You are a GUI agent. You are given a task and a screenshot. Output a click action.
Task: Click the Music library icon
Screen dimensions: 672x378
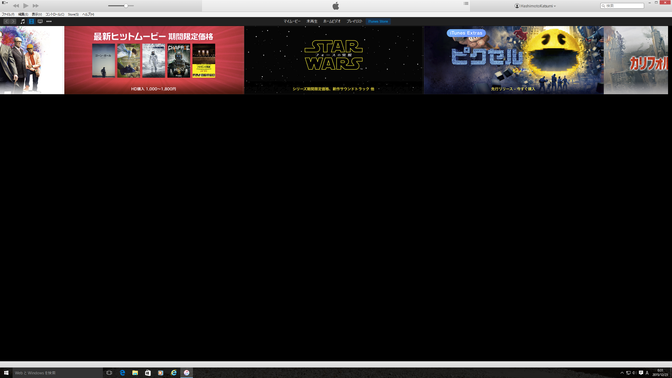click(23, 22)
